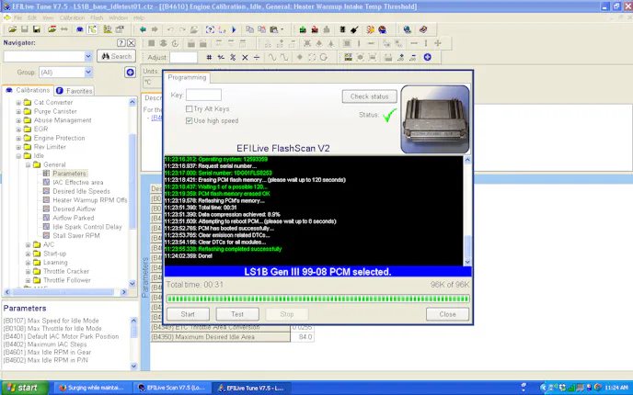The image size is (633, 395).
Task: Open the Calibration menu
Action: (x=72, y=17)
